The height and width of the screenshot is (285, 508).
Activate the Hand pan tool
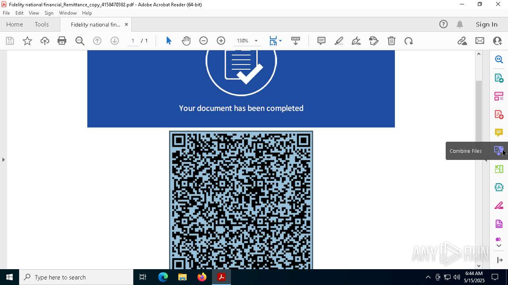(x=186, y=41)
